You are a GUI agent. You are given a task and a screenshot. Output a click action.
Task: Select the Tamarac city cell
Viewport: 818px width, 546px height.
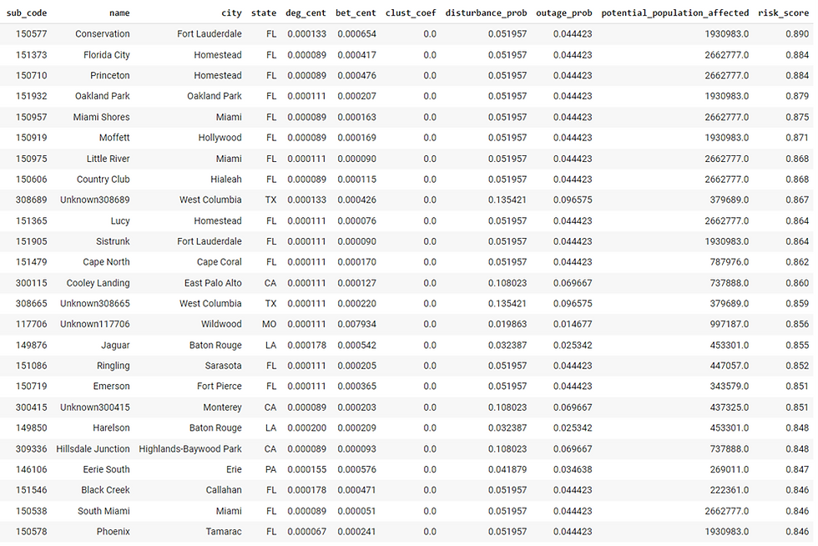pyautogui.click(x=224, y=532)
